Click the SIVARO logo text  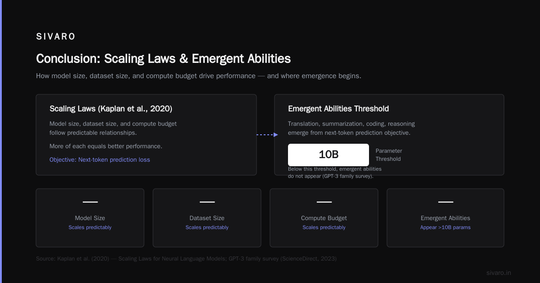56,37
